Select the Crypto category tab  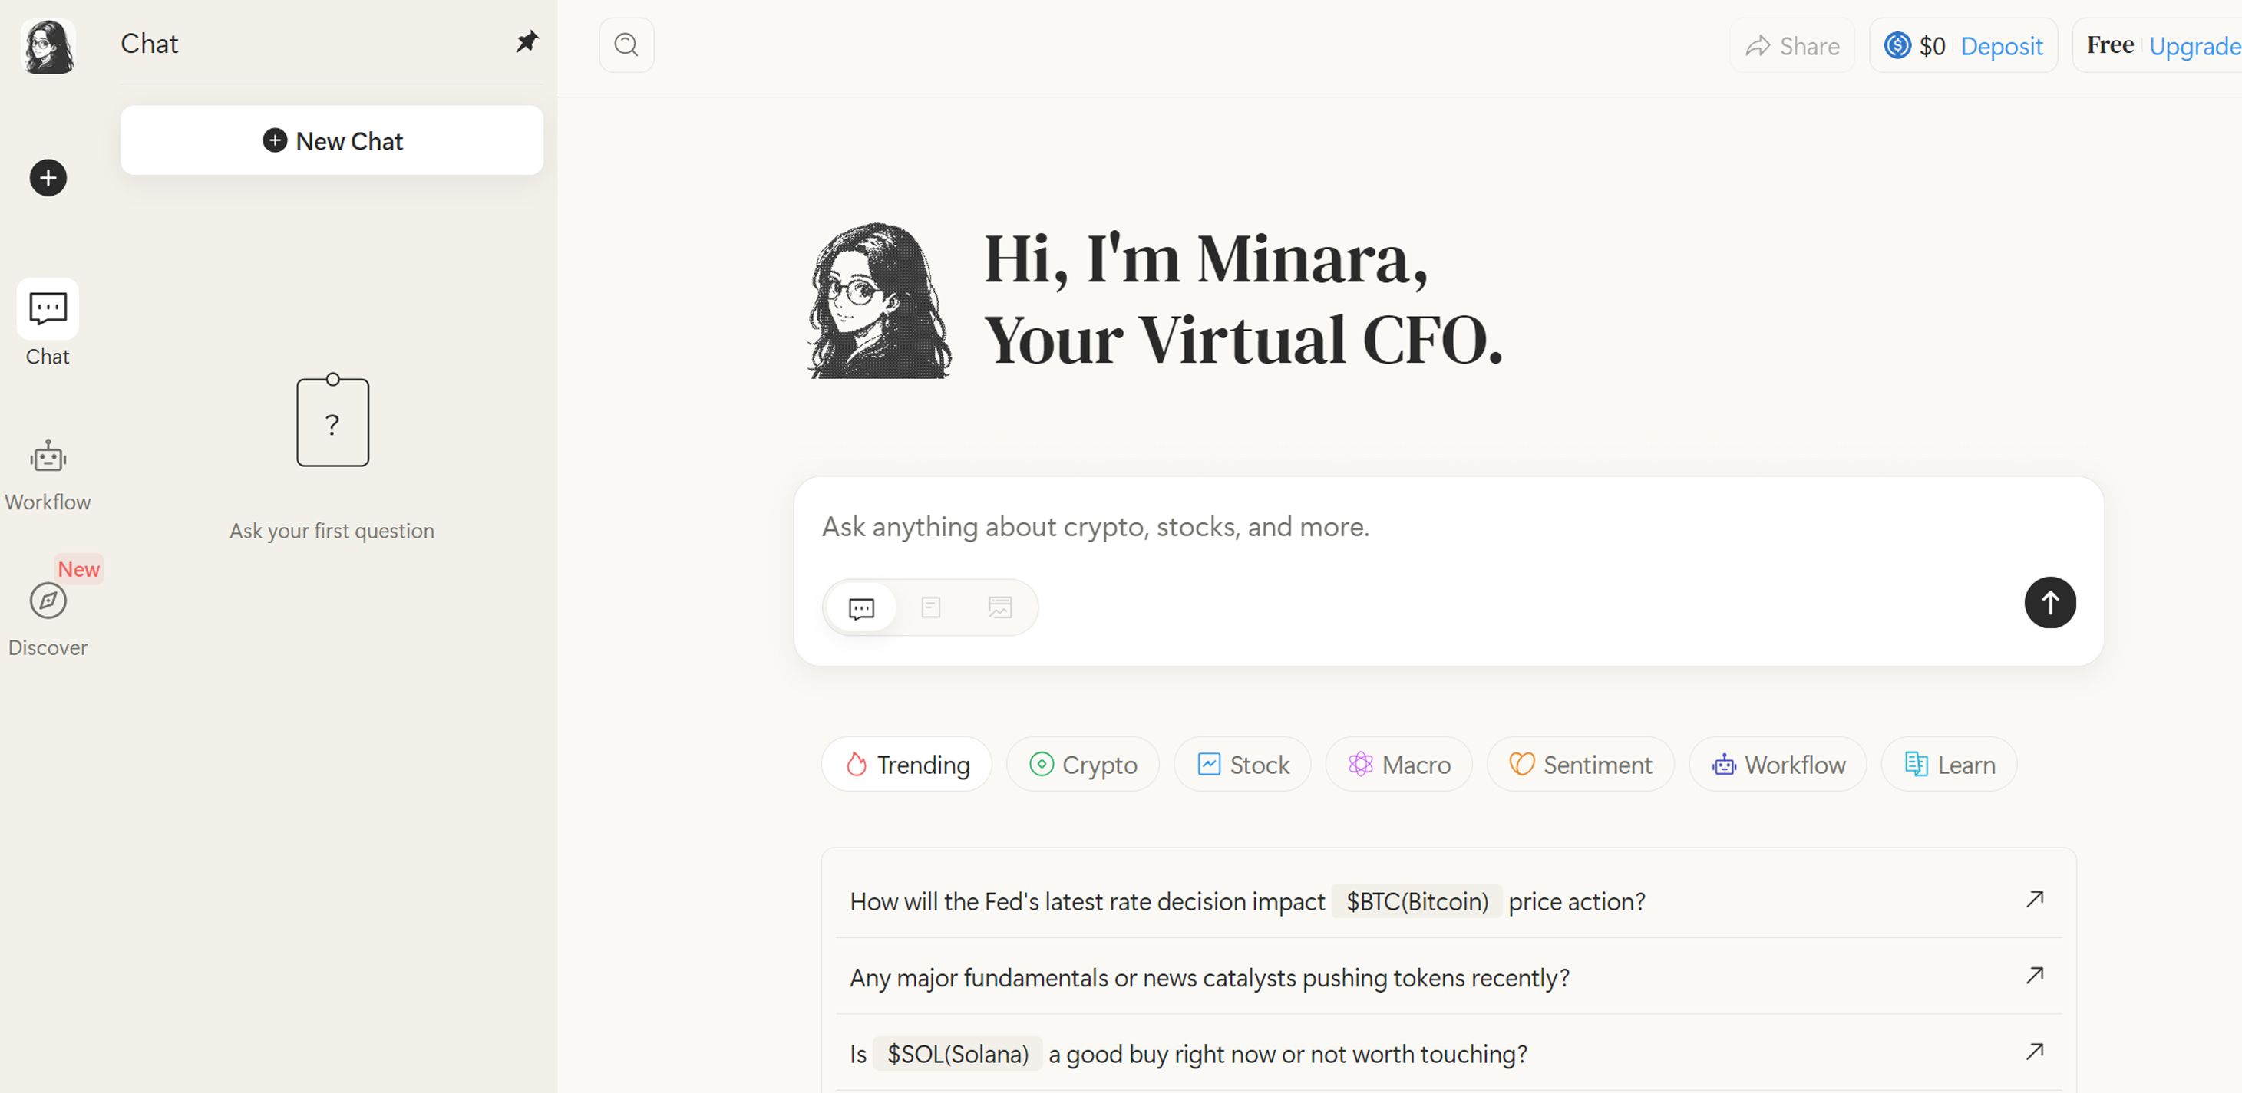[x=1083, y=765]
